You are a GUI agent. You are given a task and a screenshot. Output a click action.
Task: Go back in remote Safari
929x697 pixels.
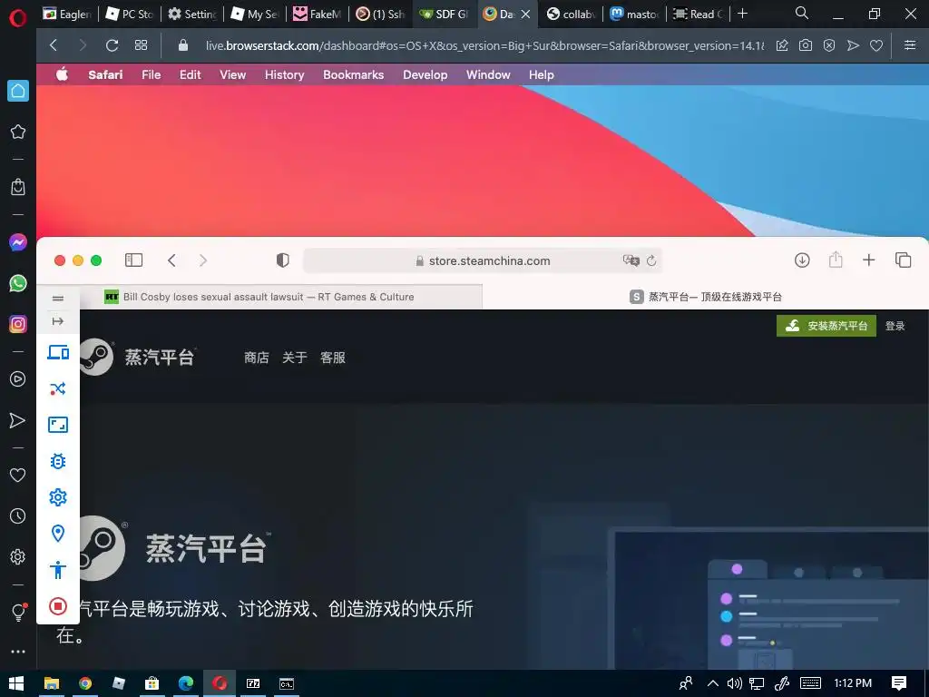171,260
